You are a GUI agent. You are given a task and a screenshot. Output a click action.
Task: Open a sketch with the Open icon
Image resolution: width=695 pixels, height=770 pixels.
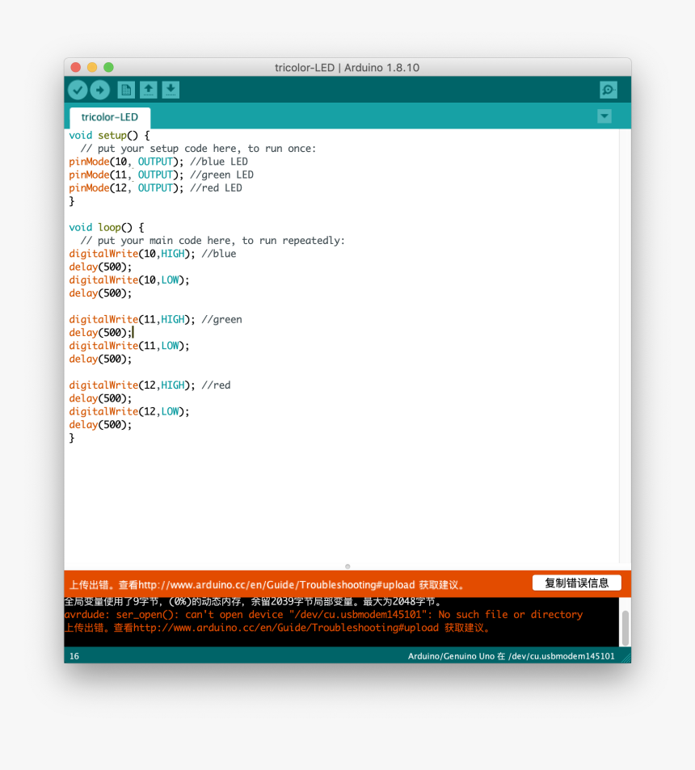149,90
